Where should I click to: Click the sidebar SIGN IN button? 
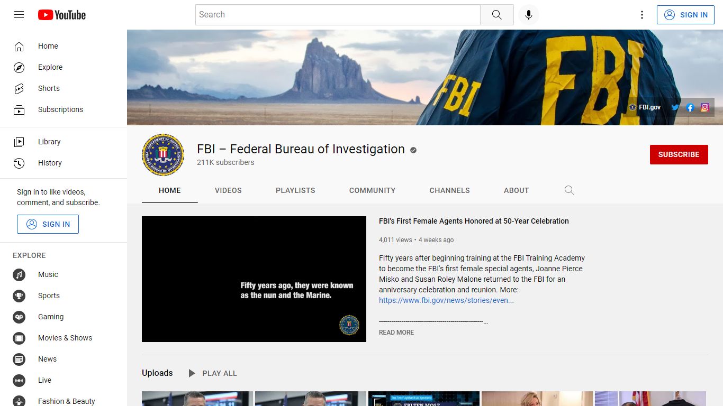48,224
